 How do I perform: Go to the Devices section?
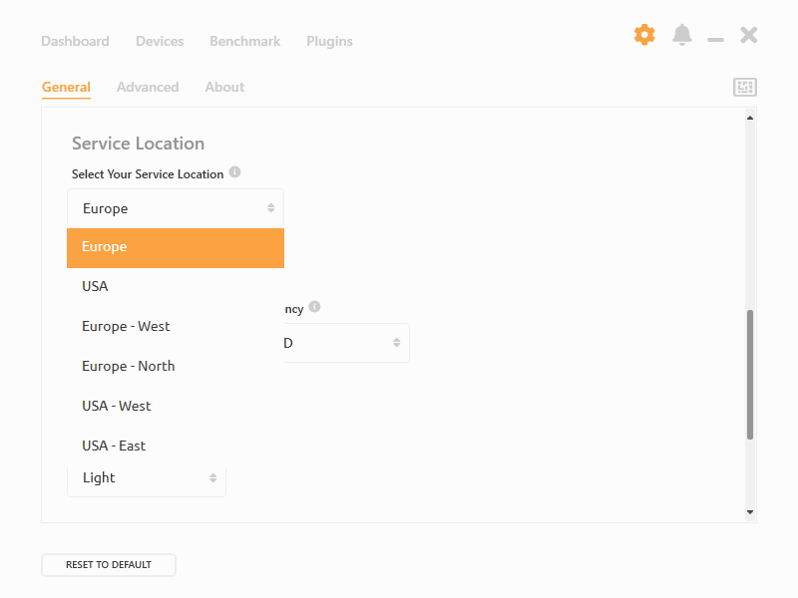tap(160, 41)
